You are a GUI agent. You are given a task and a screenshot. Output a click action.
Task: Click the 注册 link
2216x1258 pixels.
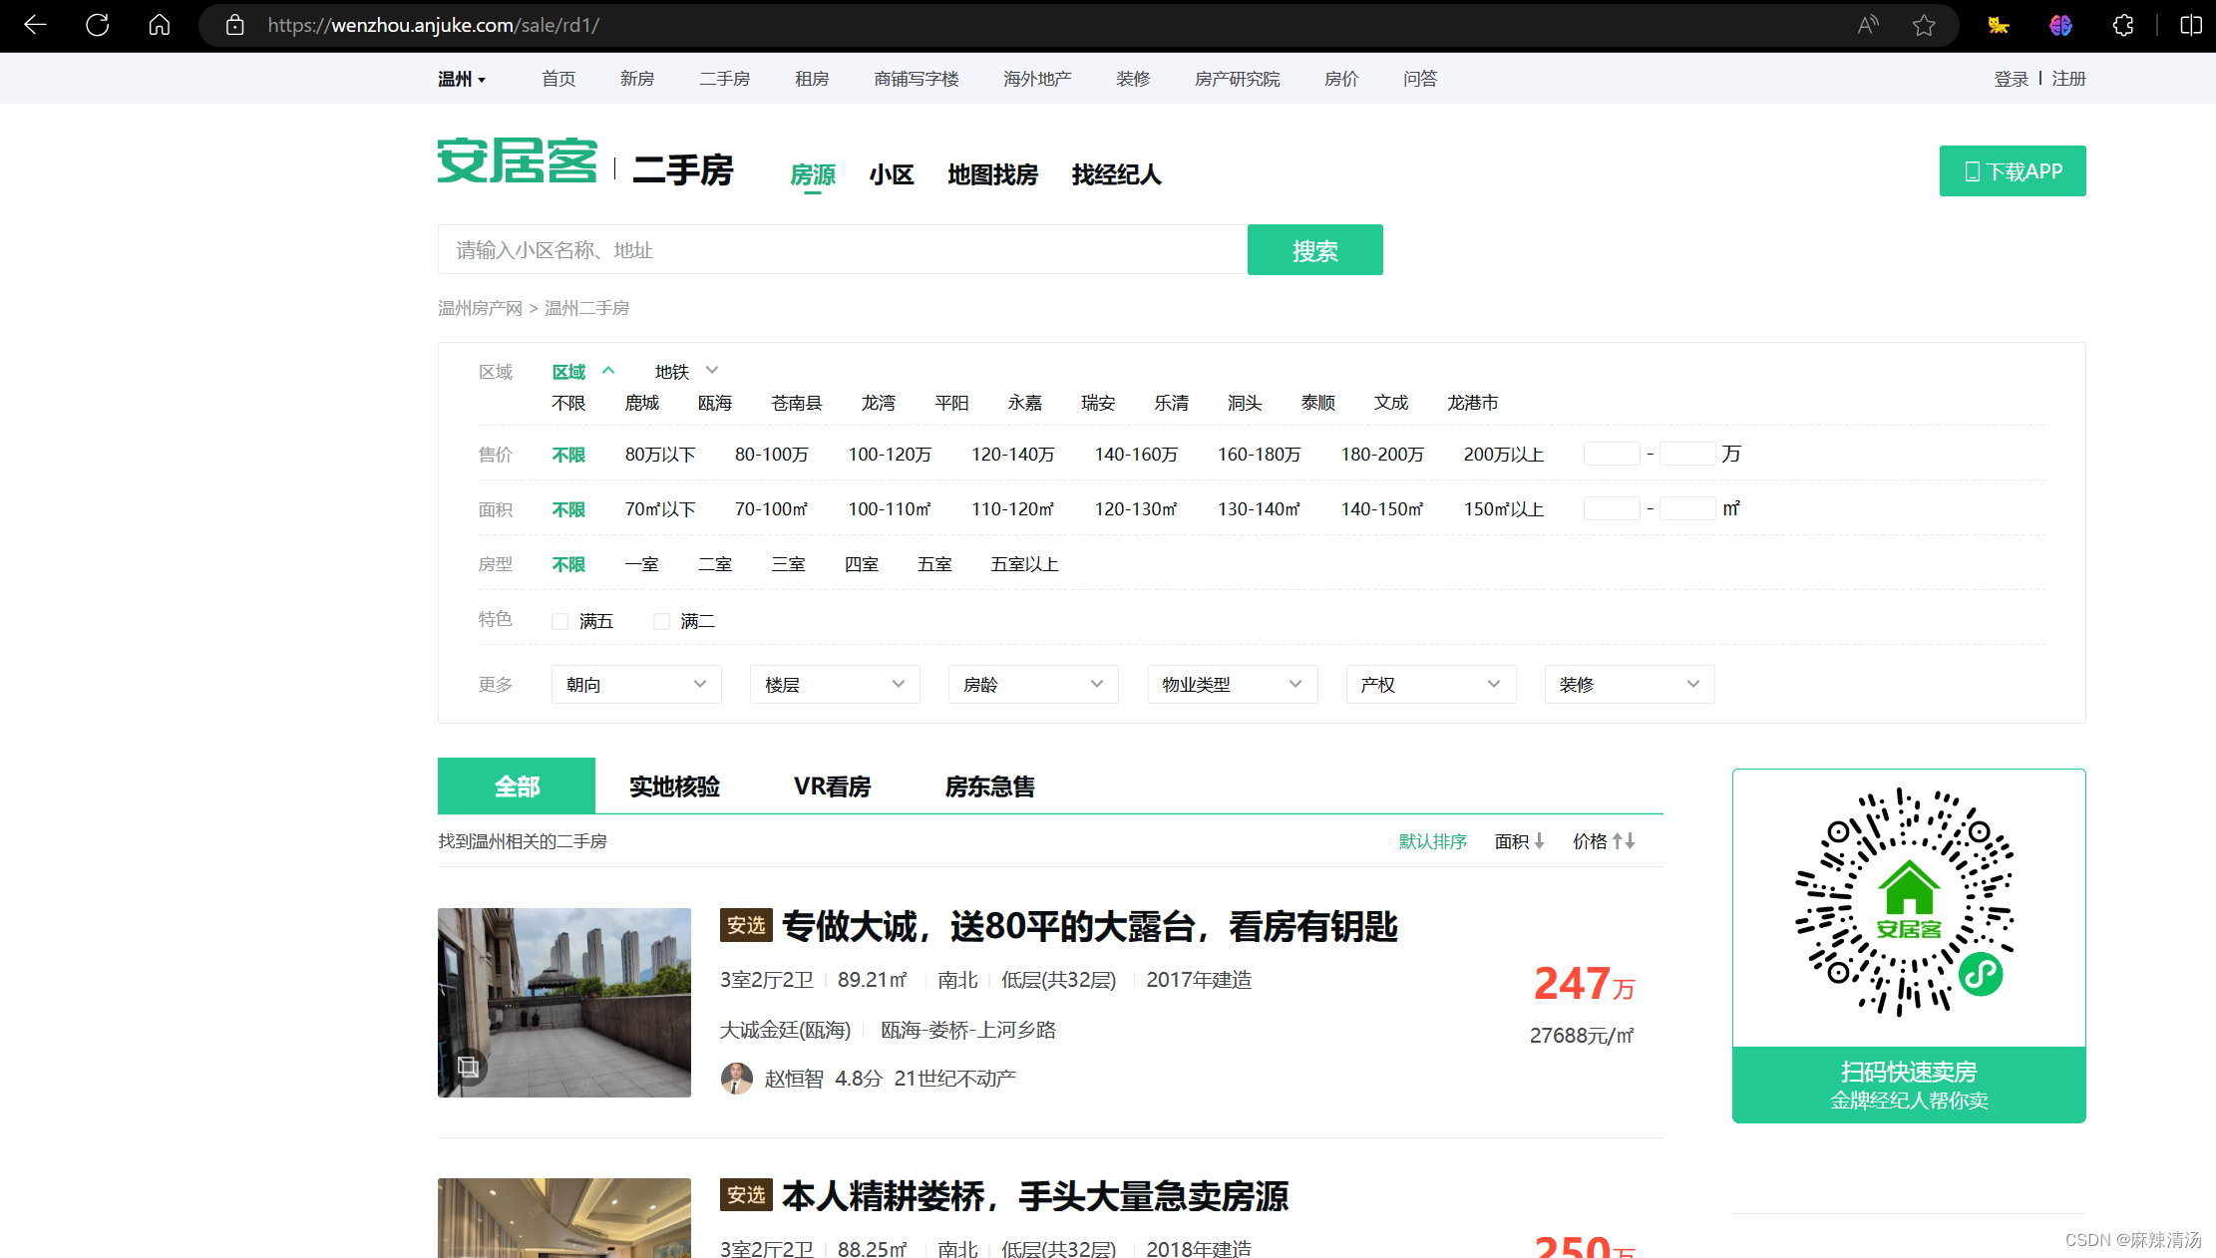[2069, 79]
